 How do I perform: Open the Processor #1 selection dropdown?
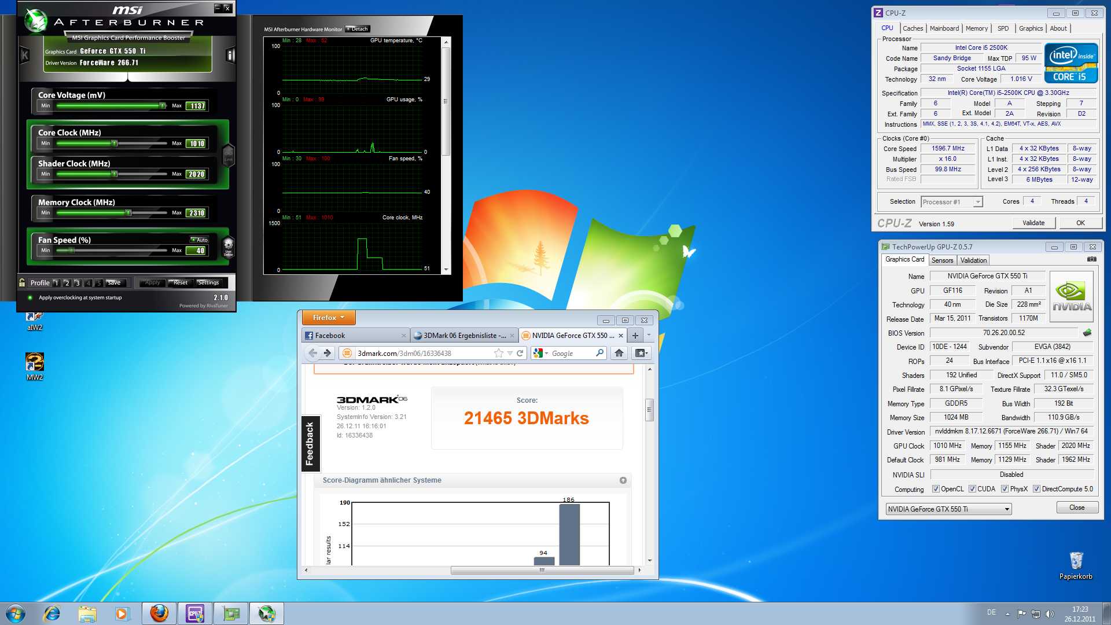click(x=952, y=202)
